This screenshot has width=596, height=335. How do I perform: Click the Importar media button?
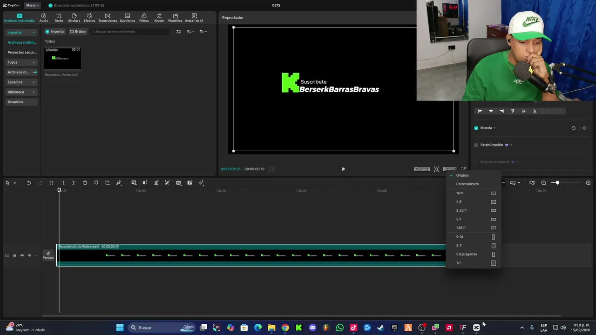[55, 32]
